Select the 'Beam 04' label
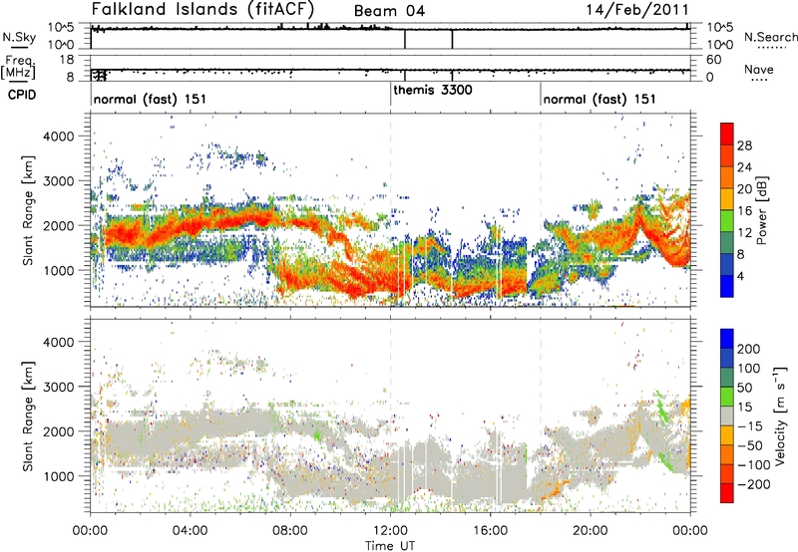798x552 pixels. (x=389, y=11)
